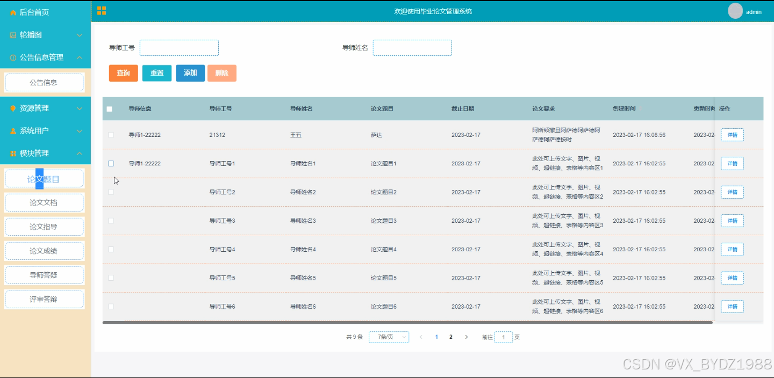Check the row for 导师工号1

tap(111, 163)
